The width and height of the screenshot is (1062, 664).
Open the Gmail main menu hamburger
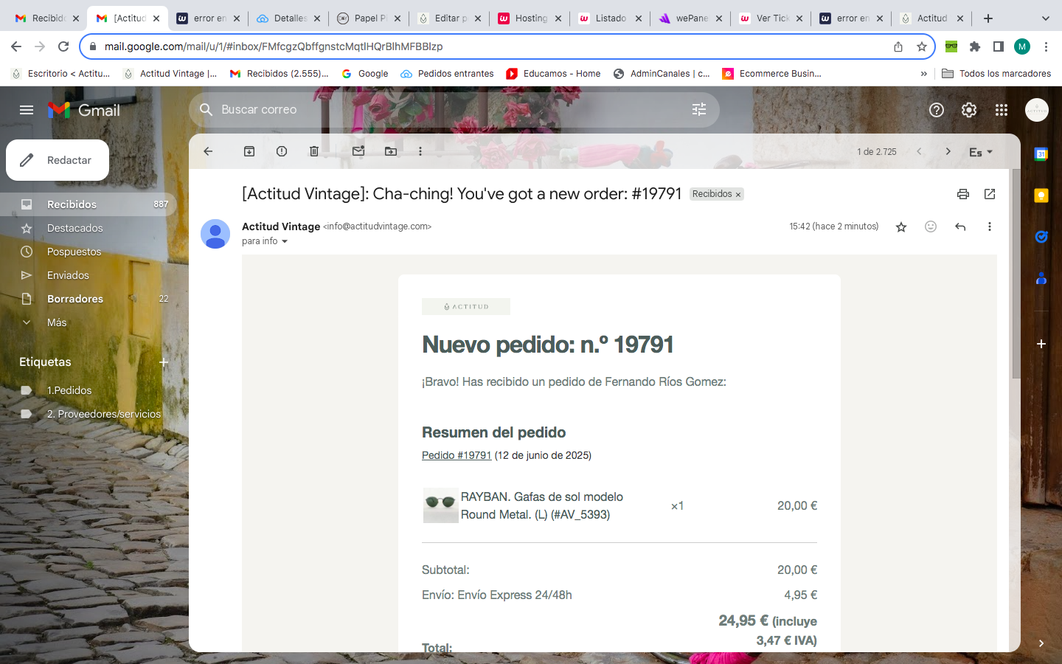pos(27,110)
